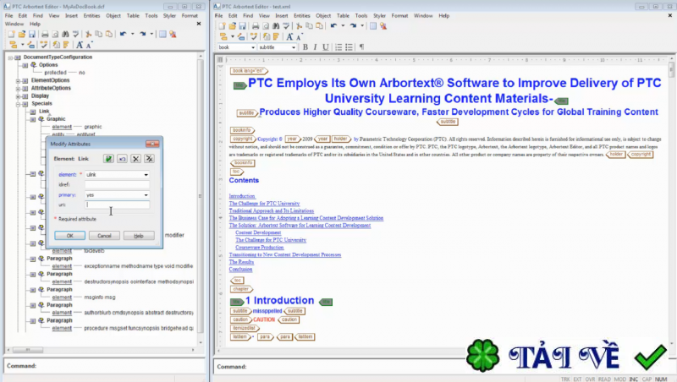Click OK in Modify Attributes dialog
Viewport: 677px width, 382px height.
[x=70, y=236]
